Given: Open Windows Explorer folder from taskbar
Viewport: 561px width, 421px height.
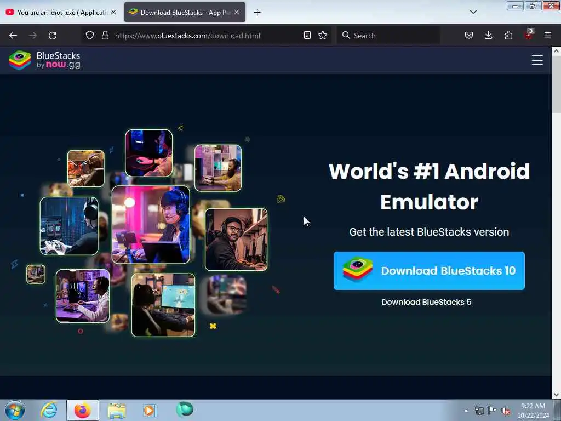Looking at the screenshot, I should [x=117, y=411].
